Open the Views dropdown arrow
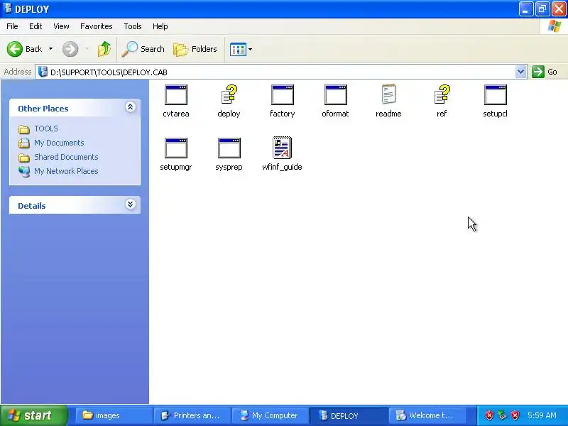 [x=251, y=49]
